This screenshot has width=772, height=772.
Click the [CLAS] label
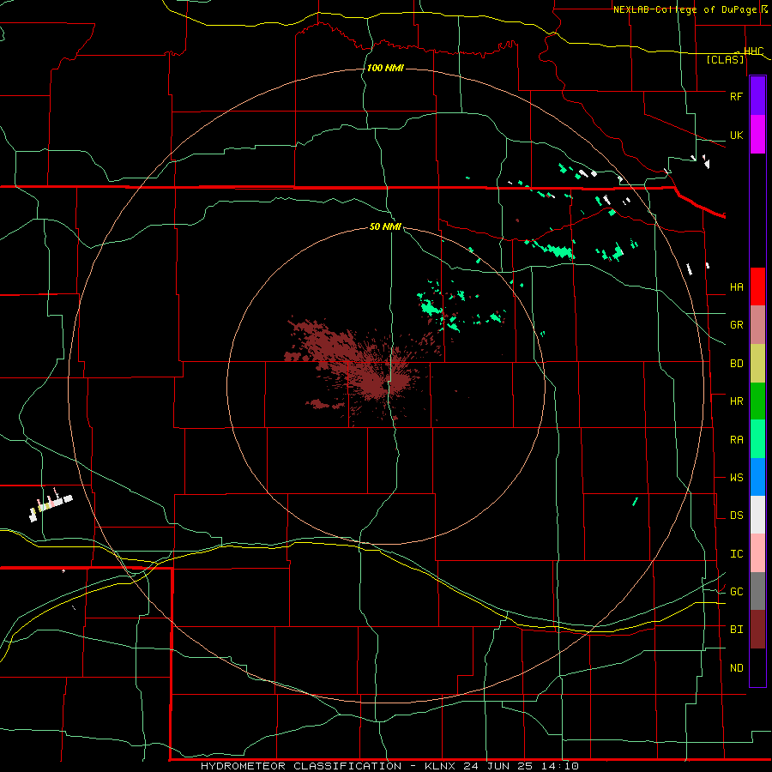(x=725, y=60)
